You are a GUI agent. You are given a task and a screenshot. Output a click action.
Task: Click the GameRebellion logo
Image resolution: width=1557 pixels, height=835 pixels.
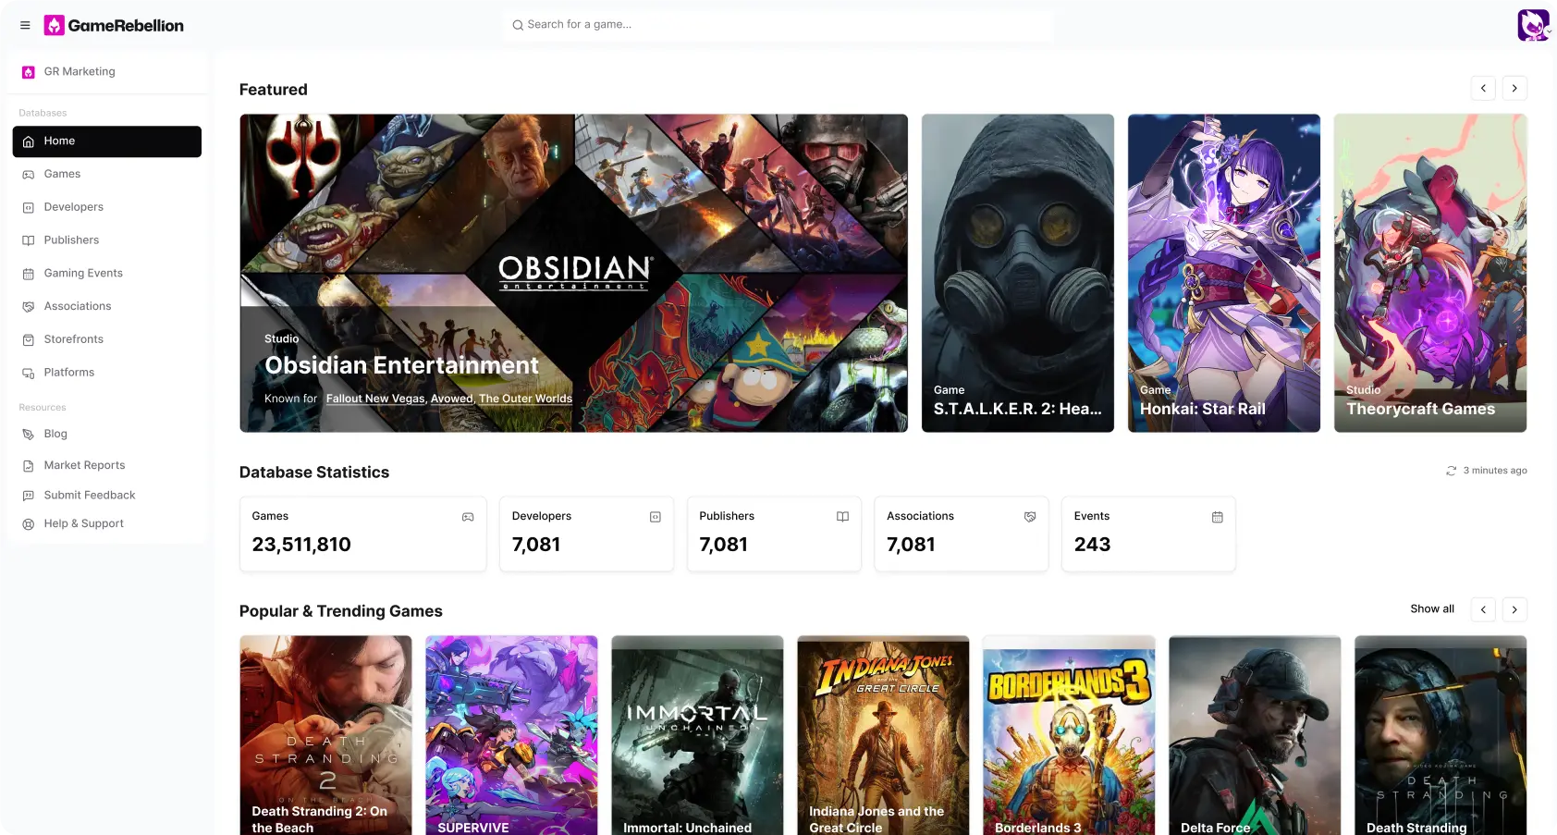pos(114,26)
